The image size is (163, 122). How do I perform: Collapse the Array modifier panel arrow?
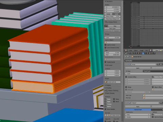(126, 64)
